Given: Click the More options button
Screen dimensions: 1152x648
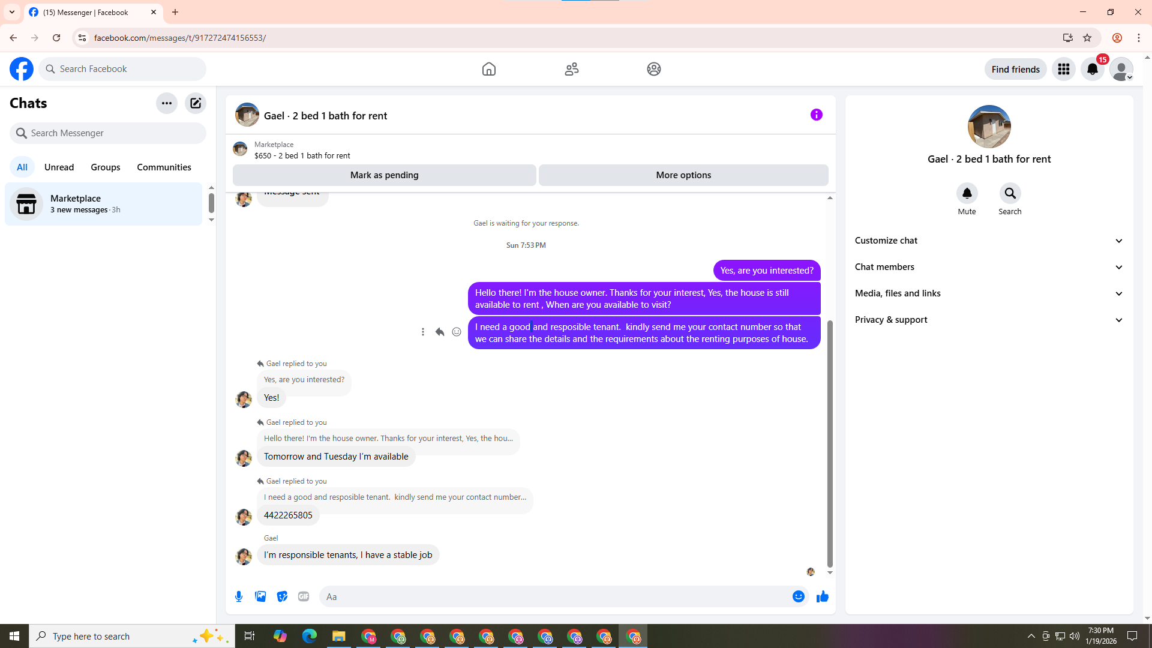Looking at the screenshot, I should tap(683, 175).
